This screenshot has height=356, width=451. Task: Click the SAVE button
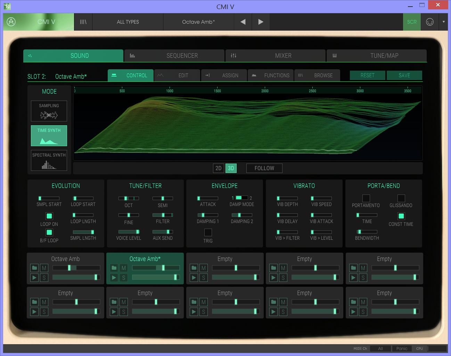point(404,76)
